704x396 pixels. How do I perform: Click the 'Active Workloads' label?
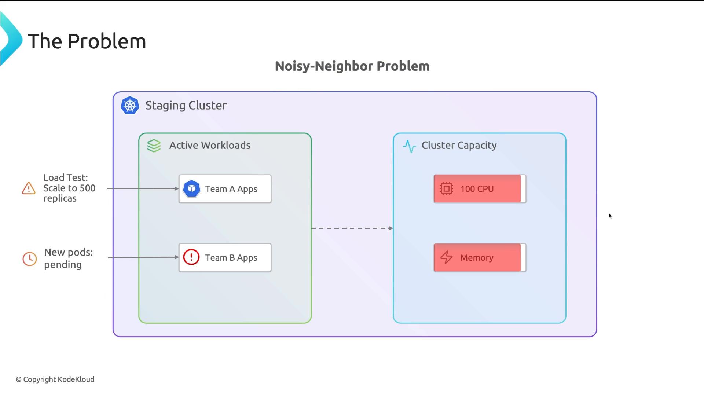pos(210,145)
